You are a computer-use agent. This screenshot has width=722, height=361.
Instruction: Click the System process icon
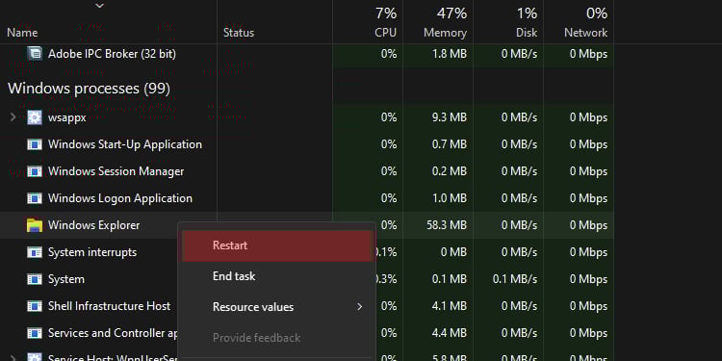[x=35, y=279]
